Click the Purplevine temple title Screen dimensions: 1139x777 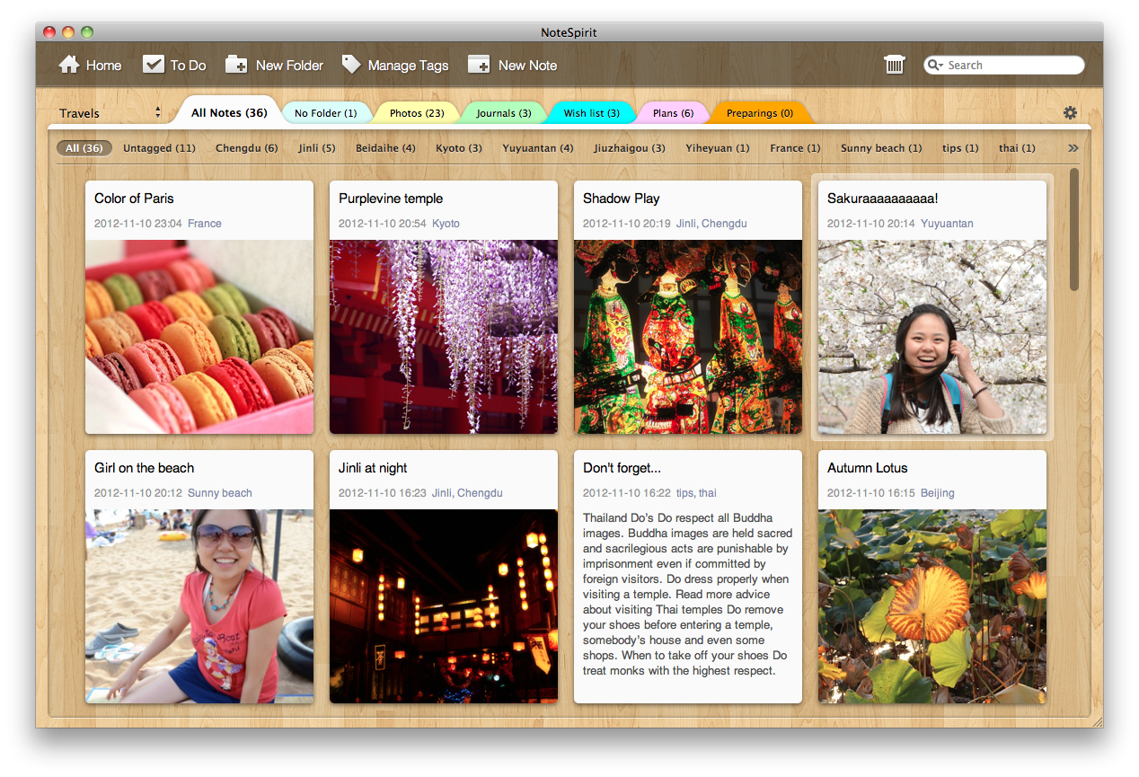point(391,199)
